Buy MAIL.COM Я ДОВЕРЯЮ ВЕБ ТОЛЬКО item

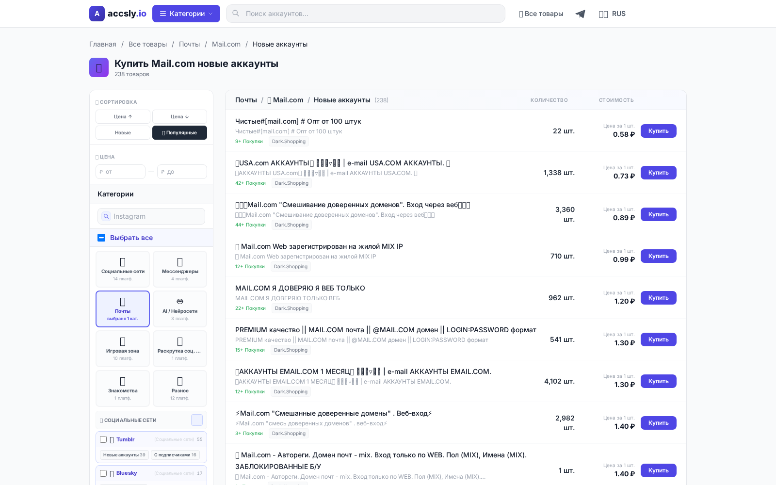(x=658, y=298)
